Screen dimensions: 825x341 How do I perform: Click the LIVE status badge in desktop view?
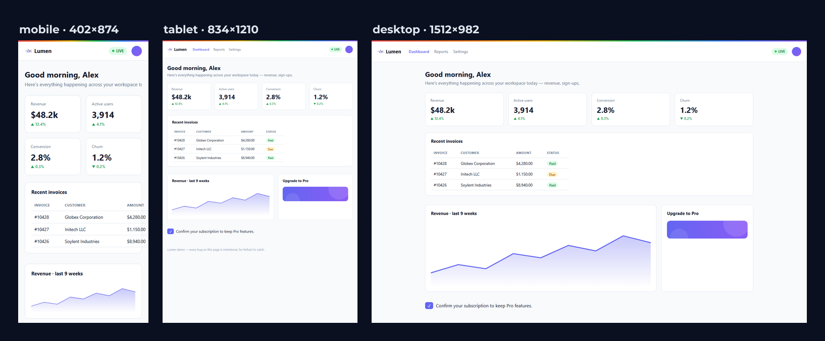[780, 51]
